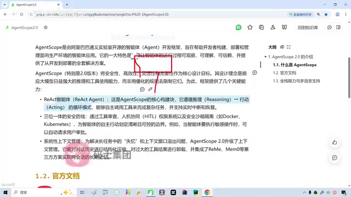Click the pen highlight icon in the floating toolbar

[150, 89]
